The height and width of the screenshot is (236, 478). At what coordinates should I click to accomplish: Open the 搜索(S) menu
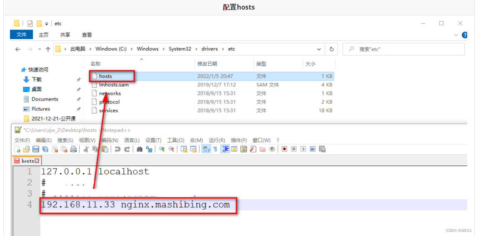click(x=65, y=140)
